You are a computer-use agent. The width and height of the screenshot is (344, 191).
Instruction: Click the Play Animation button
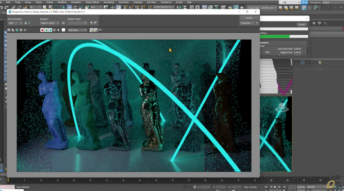pos(275,187)
